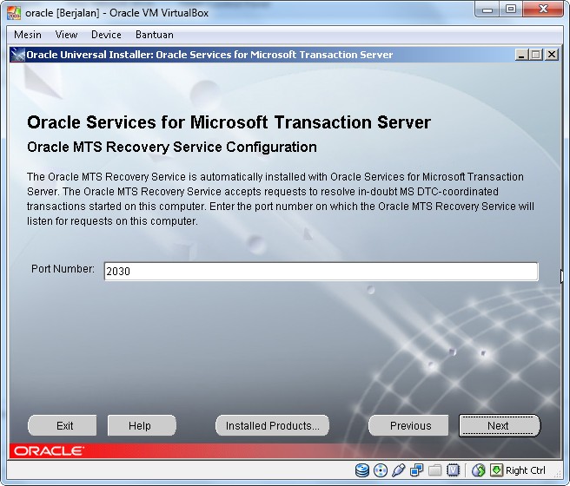Click the optical CD/DVD drive status icon

[381, 470]
